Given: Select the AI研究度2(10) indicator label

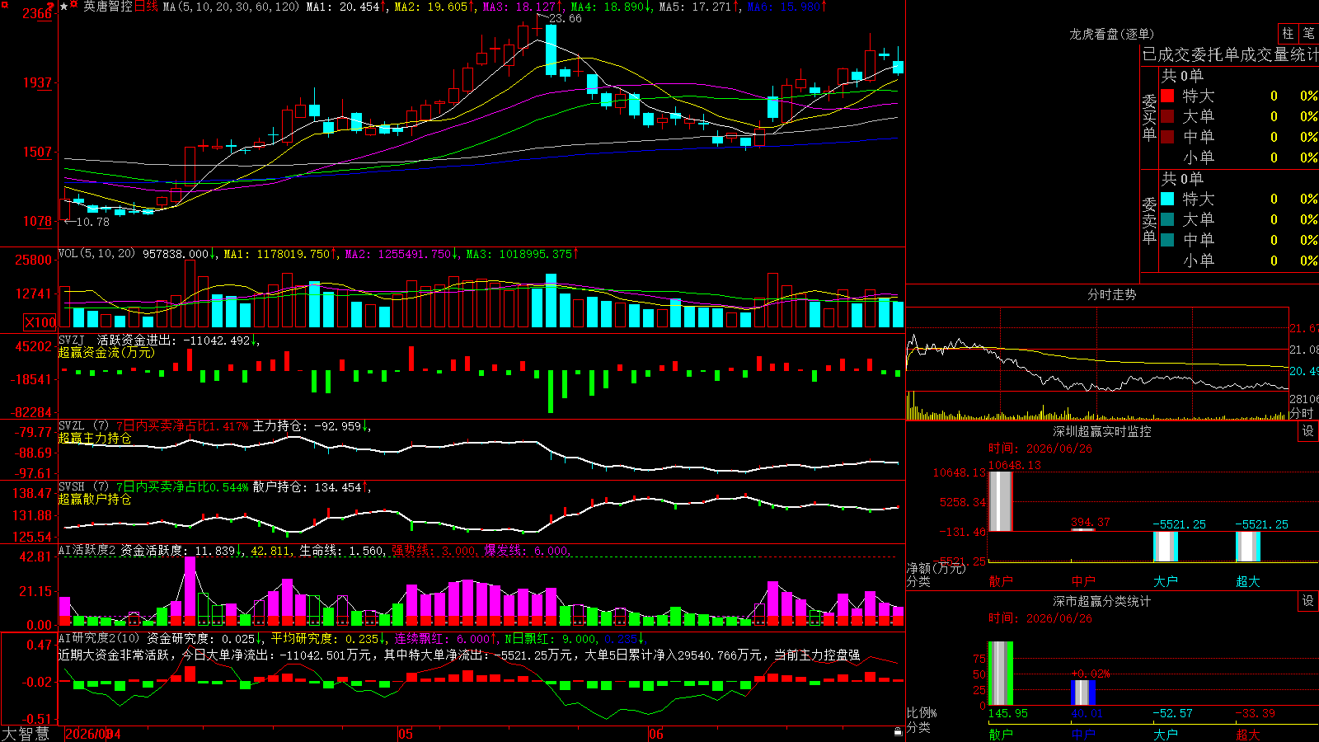Looking at the screenshot, I should tap(100, 638).
